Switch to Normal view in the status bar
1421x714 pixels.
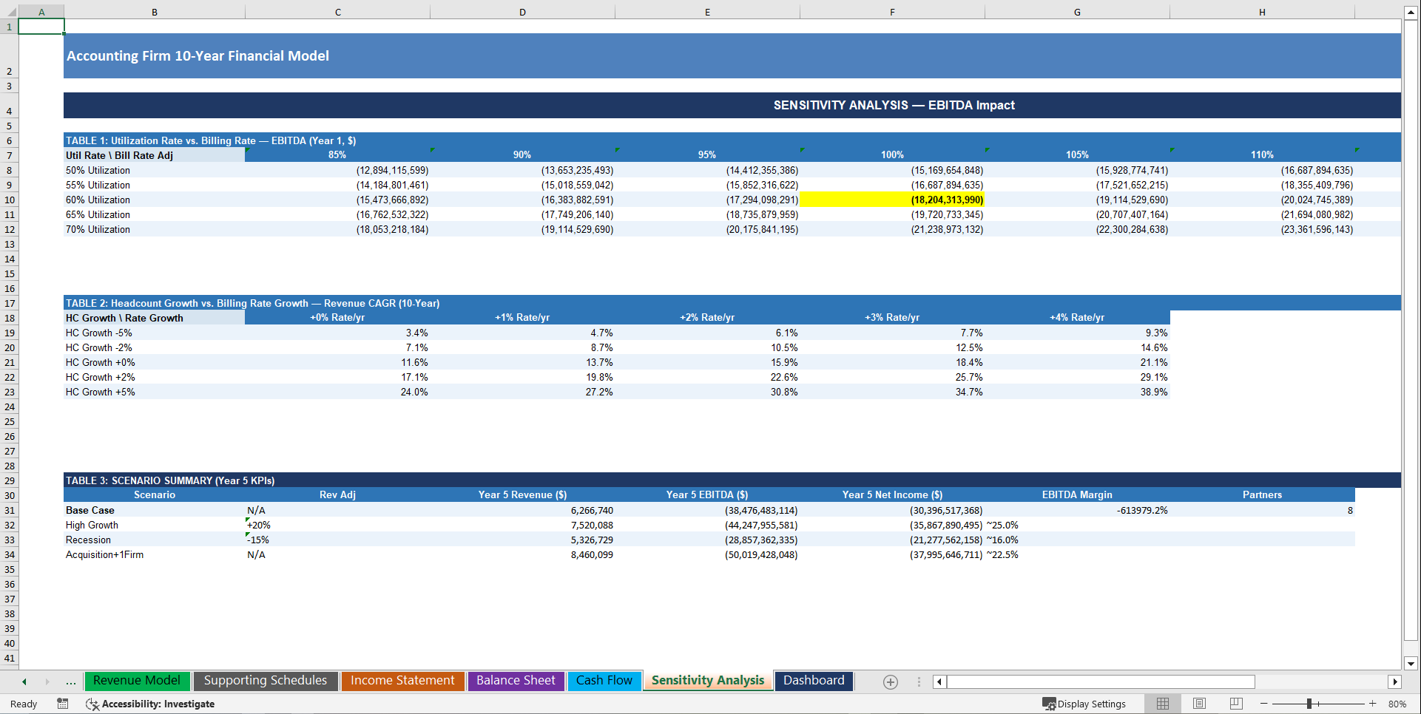tap(1162, 704)
